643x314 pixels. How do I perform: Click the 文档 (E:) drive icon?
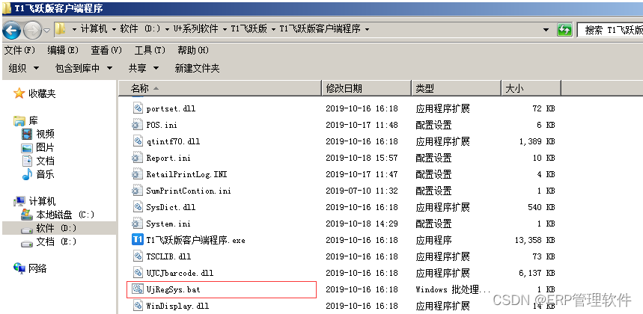(x=27, y=243)
